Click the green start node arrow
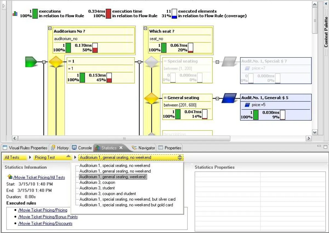Screen dimensions: 329x233 pos(31,62)
